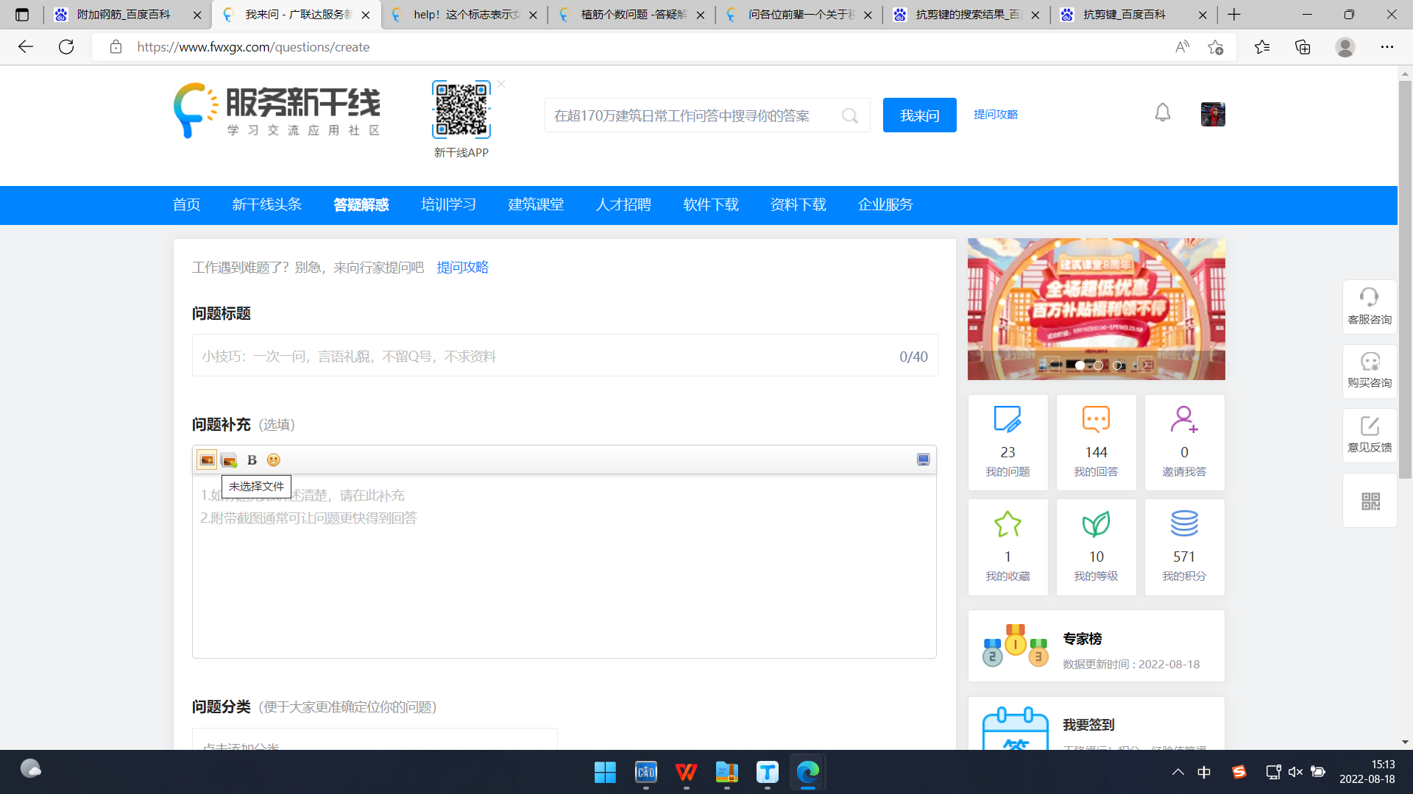The height and width of the screenshot is (794, 1413).
Task: Select second banner carousel dot
Action: 1098,365
